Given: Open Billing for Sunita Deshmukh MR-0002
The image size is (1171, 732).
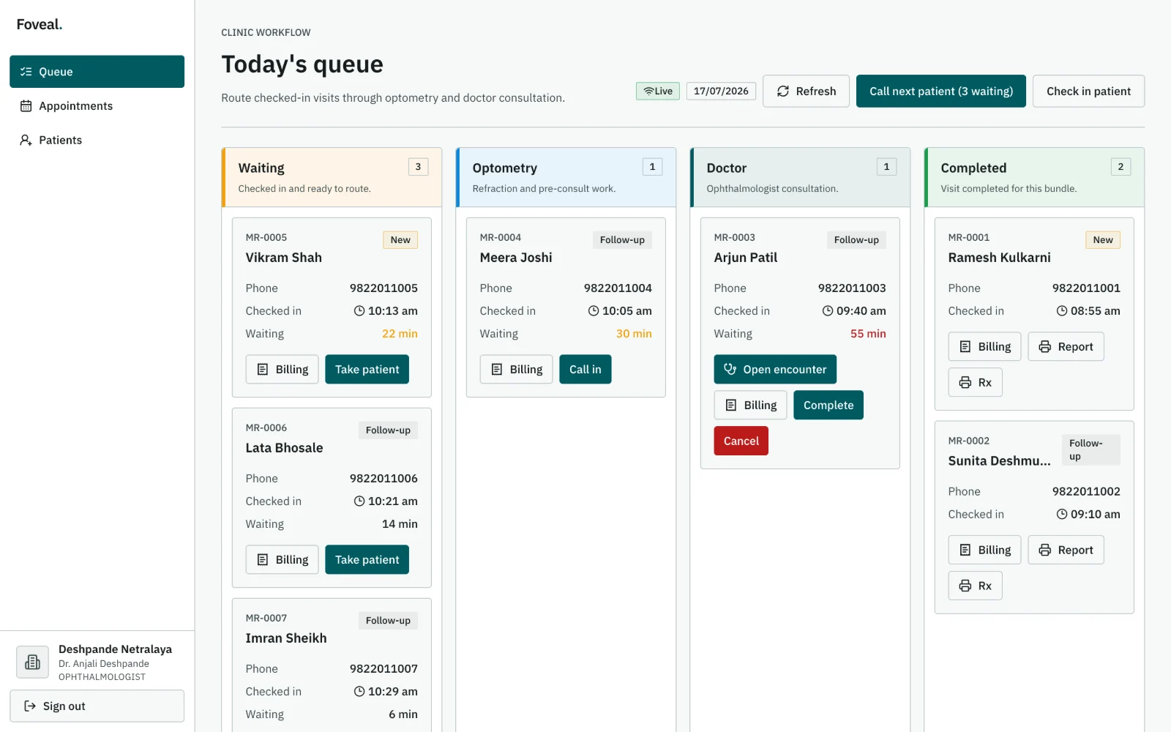Looking at the screenshot, I should (x=984, y=550).
